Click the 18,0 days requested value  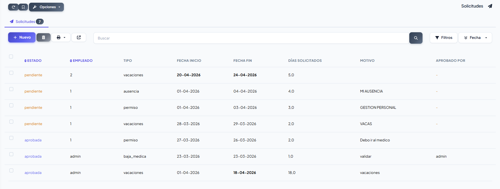click(x=292, y=173)
